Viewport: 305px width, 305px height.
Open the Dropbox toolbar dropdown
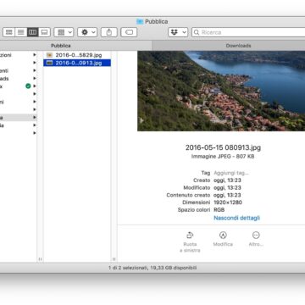pos(178,32)
